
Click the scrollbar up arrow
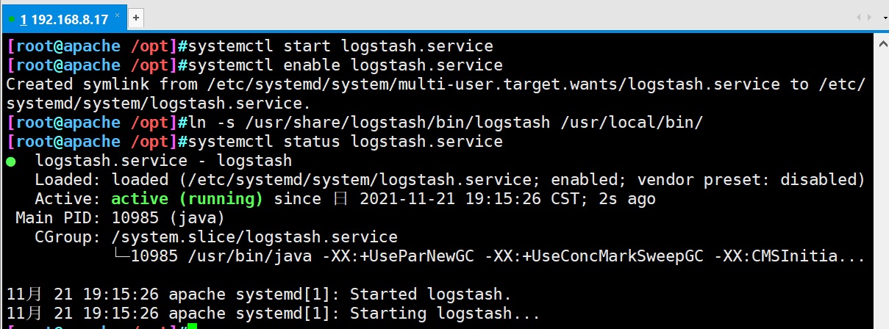tap(882, 43)
